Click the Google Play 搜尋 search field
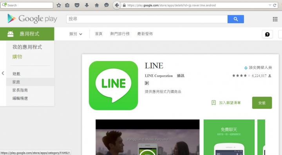Image resolution: width=282 pixels, height=155 pixels. pos(147,19)
